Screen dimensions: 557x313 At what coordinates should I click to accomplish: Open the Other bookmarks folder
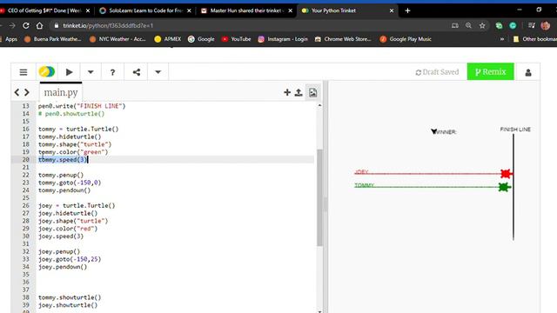(535, 39)
